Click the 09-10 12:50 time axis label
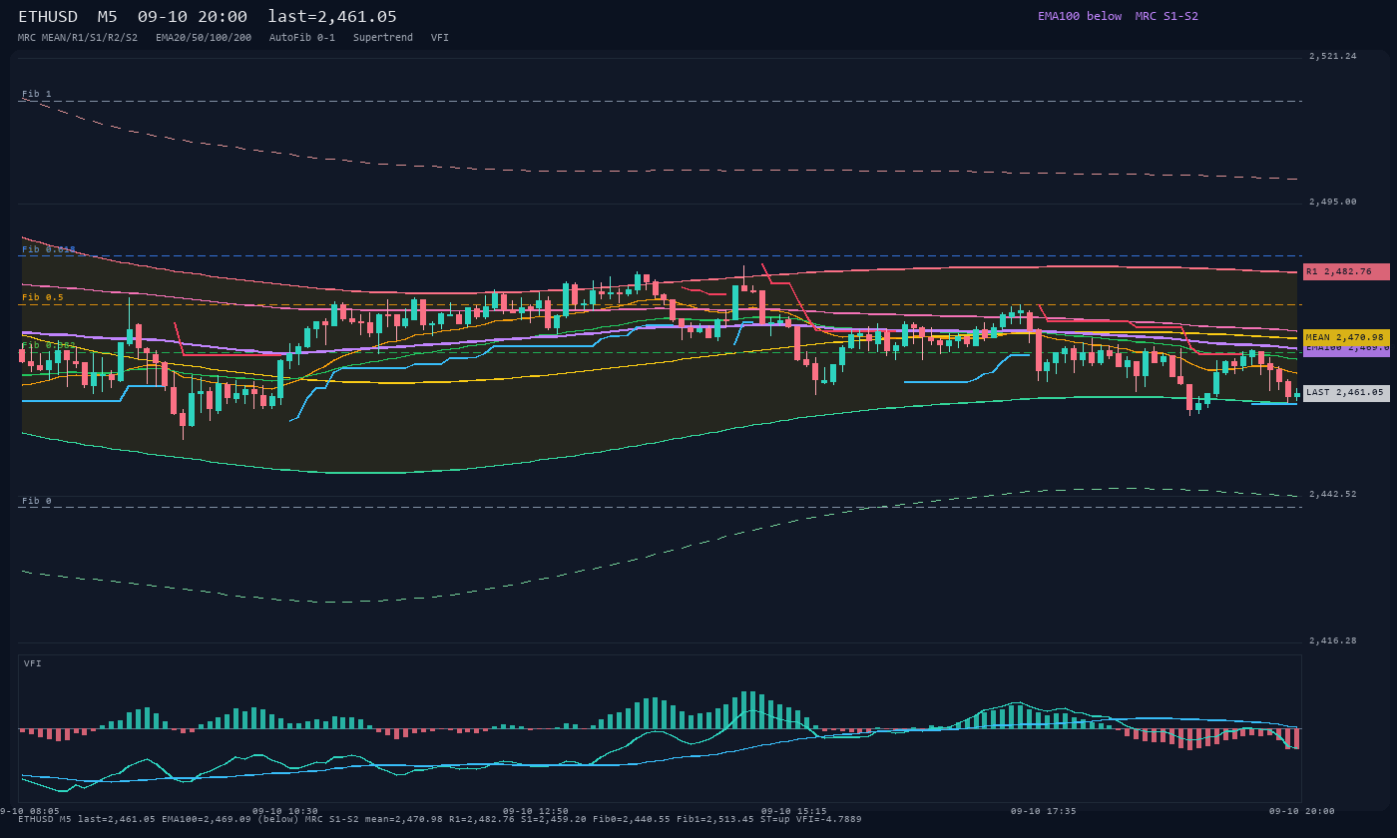The width and height of the screenshot is (1397, 838). pyautogui.click(x=536, y=811)
